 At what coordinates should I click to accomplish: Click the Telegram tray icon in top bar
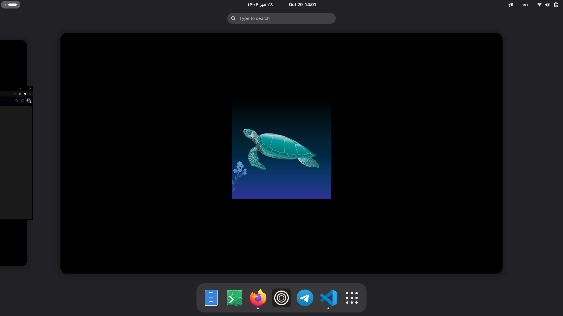(511, 5)
